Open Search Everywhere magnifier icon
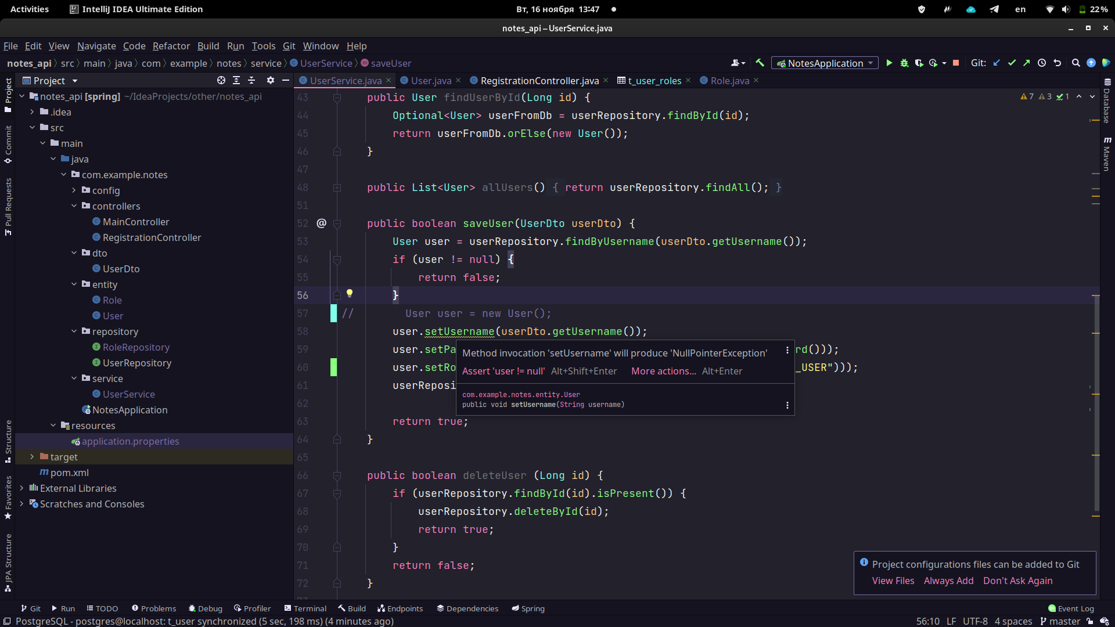This screenshot has height=627, width=1115. point(1076,63)
